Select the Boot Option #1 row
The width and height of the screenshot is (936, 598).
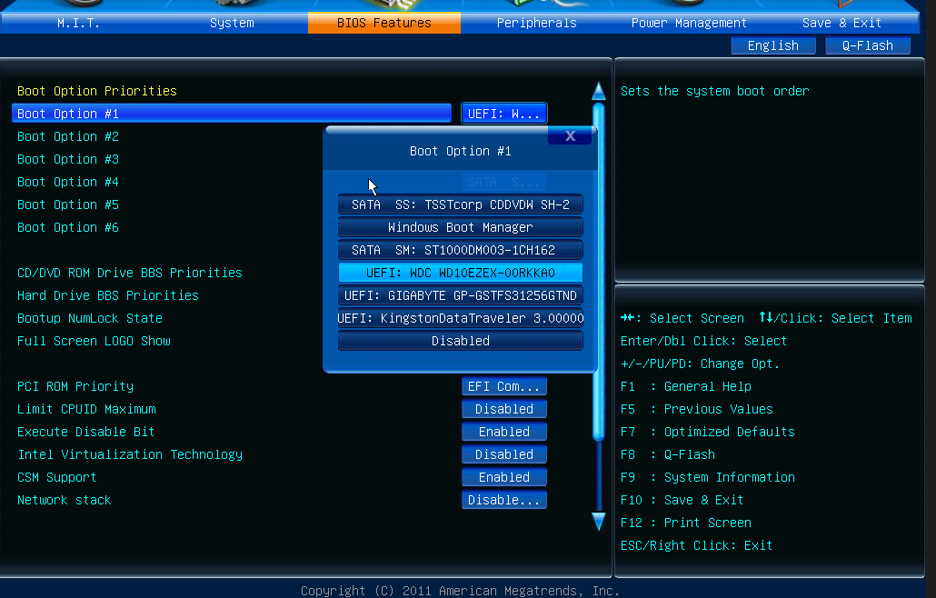pos(232,114)
